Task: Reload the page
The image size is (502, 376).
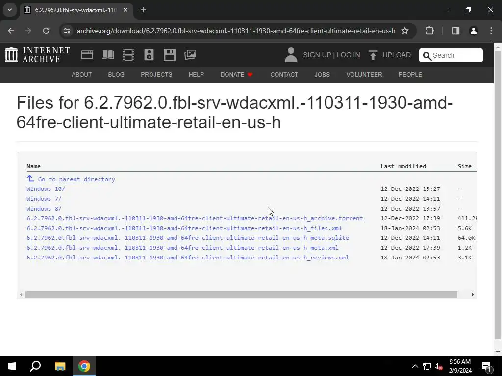Action: tap(46, 31)
